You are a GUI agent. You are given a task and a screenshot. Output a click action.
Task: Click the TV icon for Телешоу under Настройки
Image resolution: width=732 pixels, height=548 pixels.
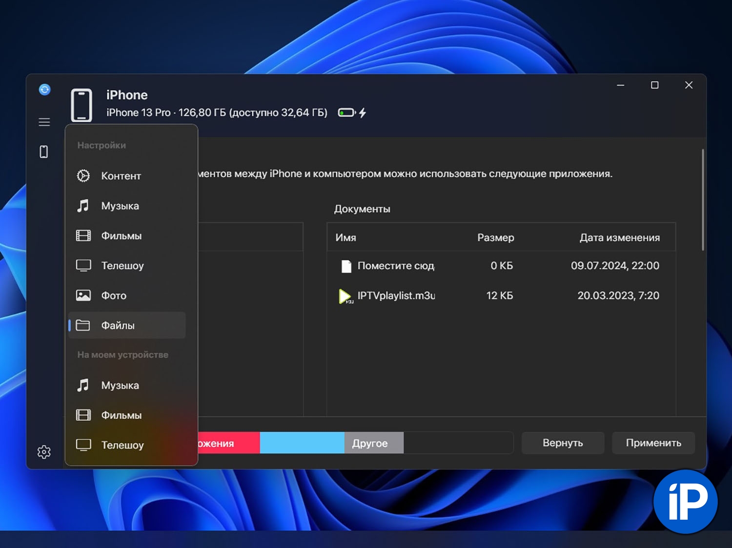tap(83, 266)
